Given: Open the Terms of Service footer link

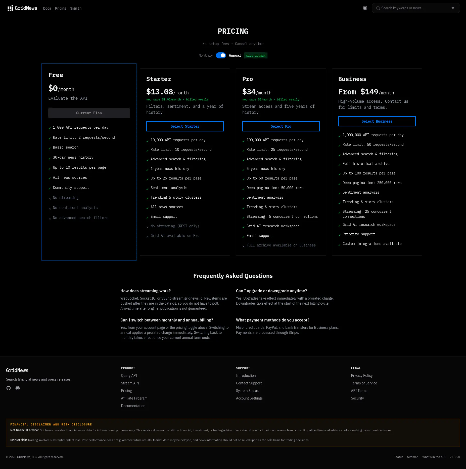Looking at the screenshot, I should [364, 383].
